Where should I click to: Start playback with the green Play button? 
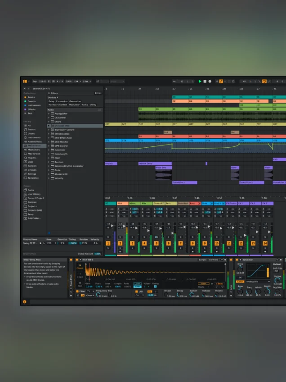(200, 82)
